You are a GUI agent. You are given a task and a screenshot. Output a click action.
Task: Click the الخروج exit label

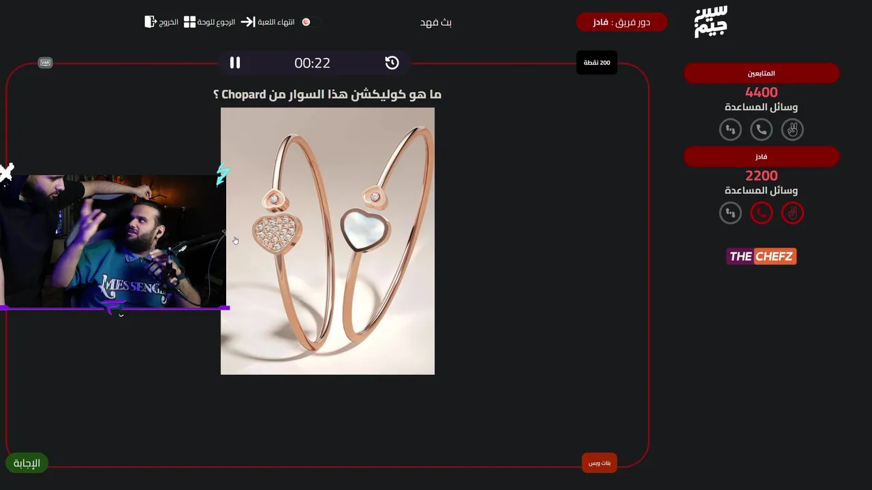click(x=169, y=22)
